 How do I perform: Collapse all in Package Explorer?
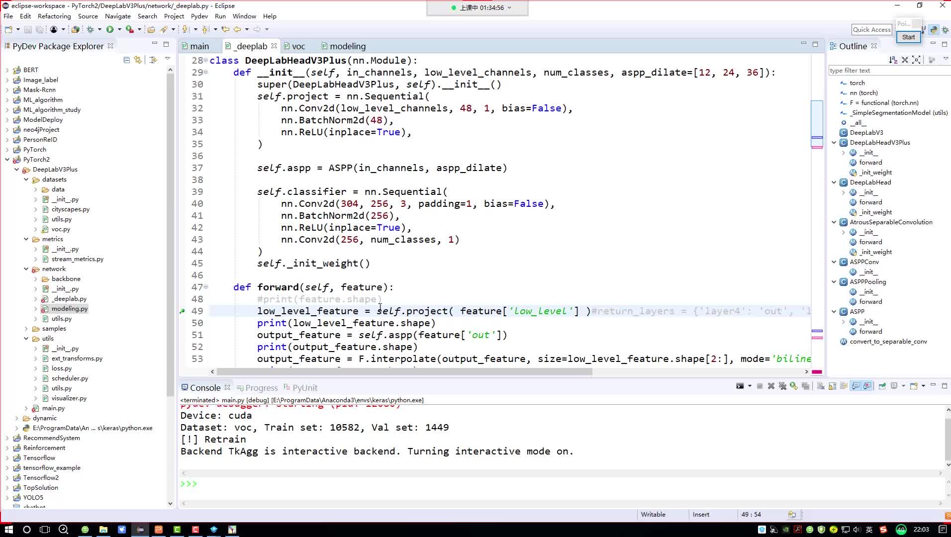tap(126, 60)
